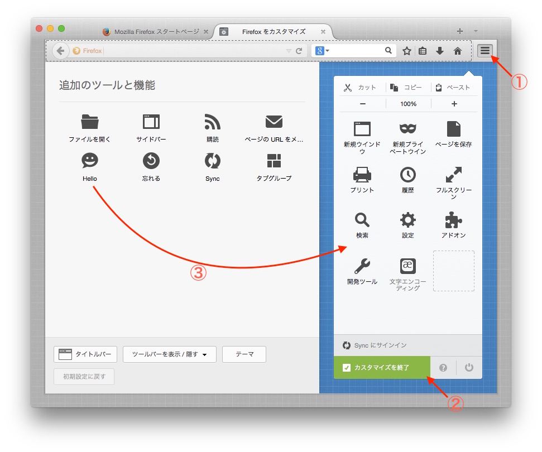Open the hamburger menu button
Screen dimensions: 542x452
coord(485,51)
